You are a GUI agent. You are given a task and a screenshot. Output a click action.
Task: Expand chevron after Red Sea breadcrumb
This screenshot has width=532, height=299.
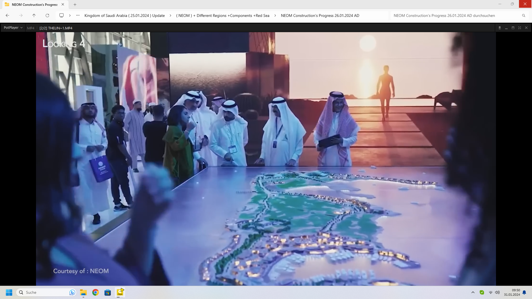coord(275,16)
